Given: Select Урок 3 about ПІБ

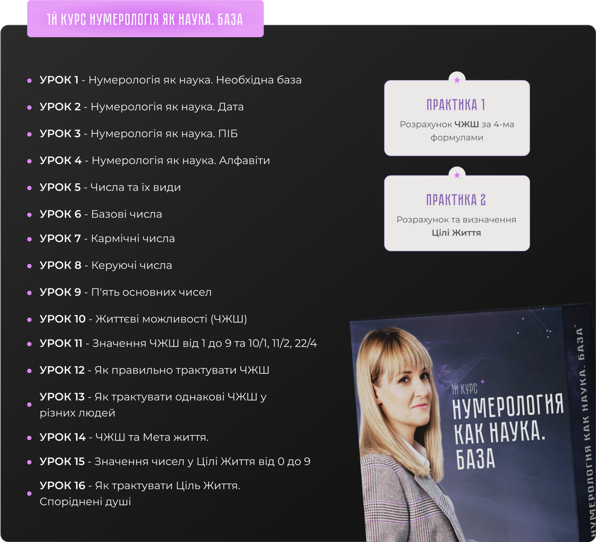Looking at the screenshot, I should [138, 134].
